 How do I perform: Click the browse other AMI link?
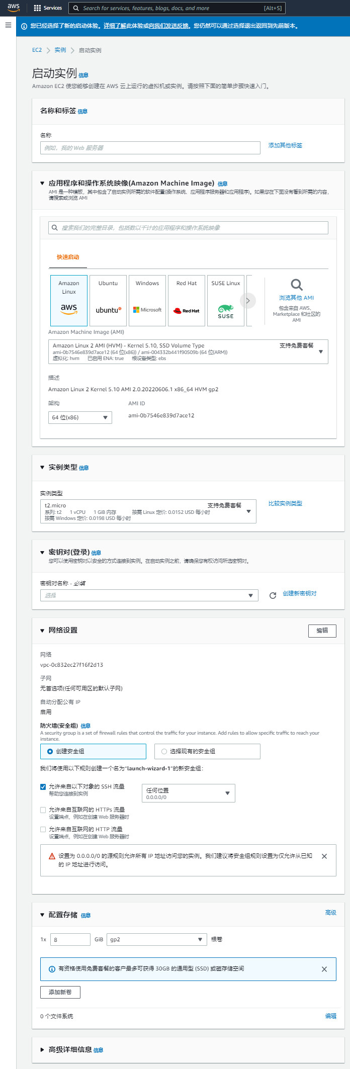tap(297, 298)
